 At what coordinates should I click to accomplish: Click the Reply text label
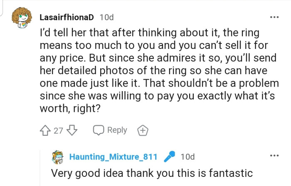pyautogui.click(x=117, y=130)
